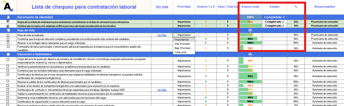Click the 'Avance total' column header
The width and height of the screenshot is (344, 106).
(x=250, y=7)
